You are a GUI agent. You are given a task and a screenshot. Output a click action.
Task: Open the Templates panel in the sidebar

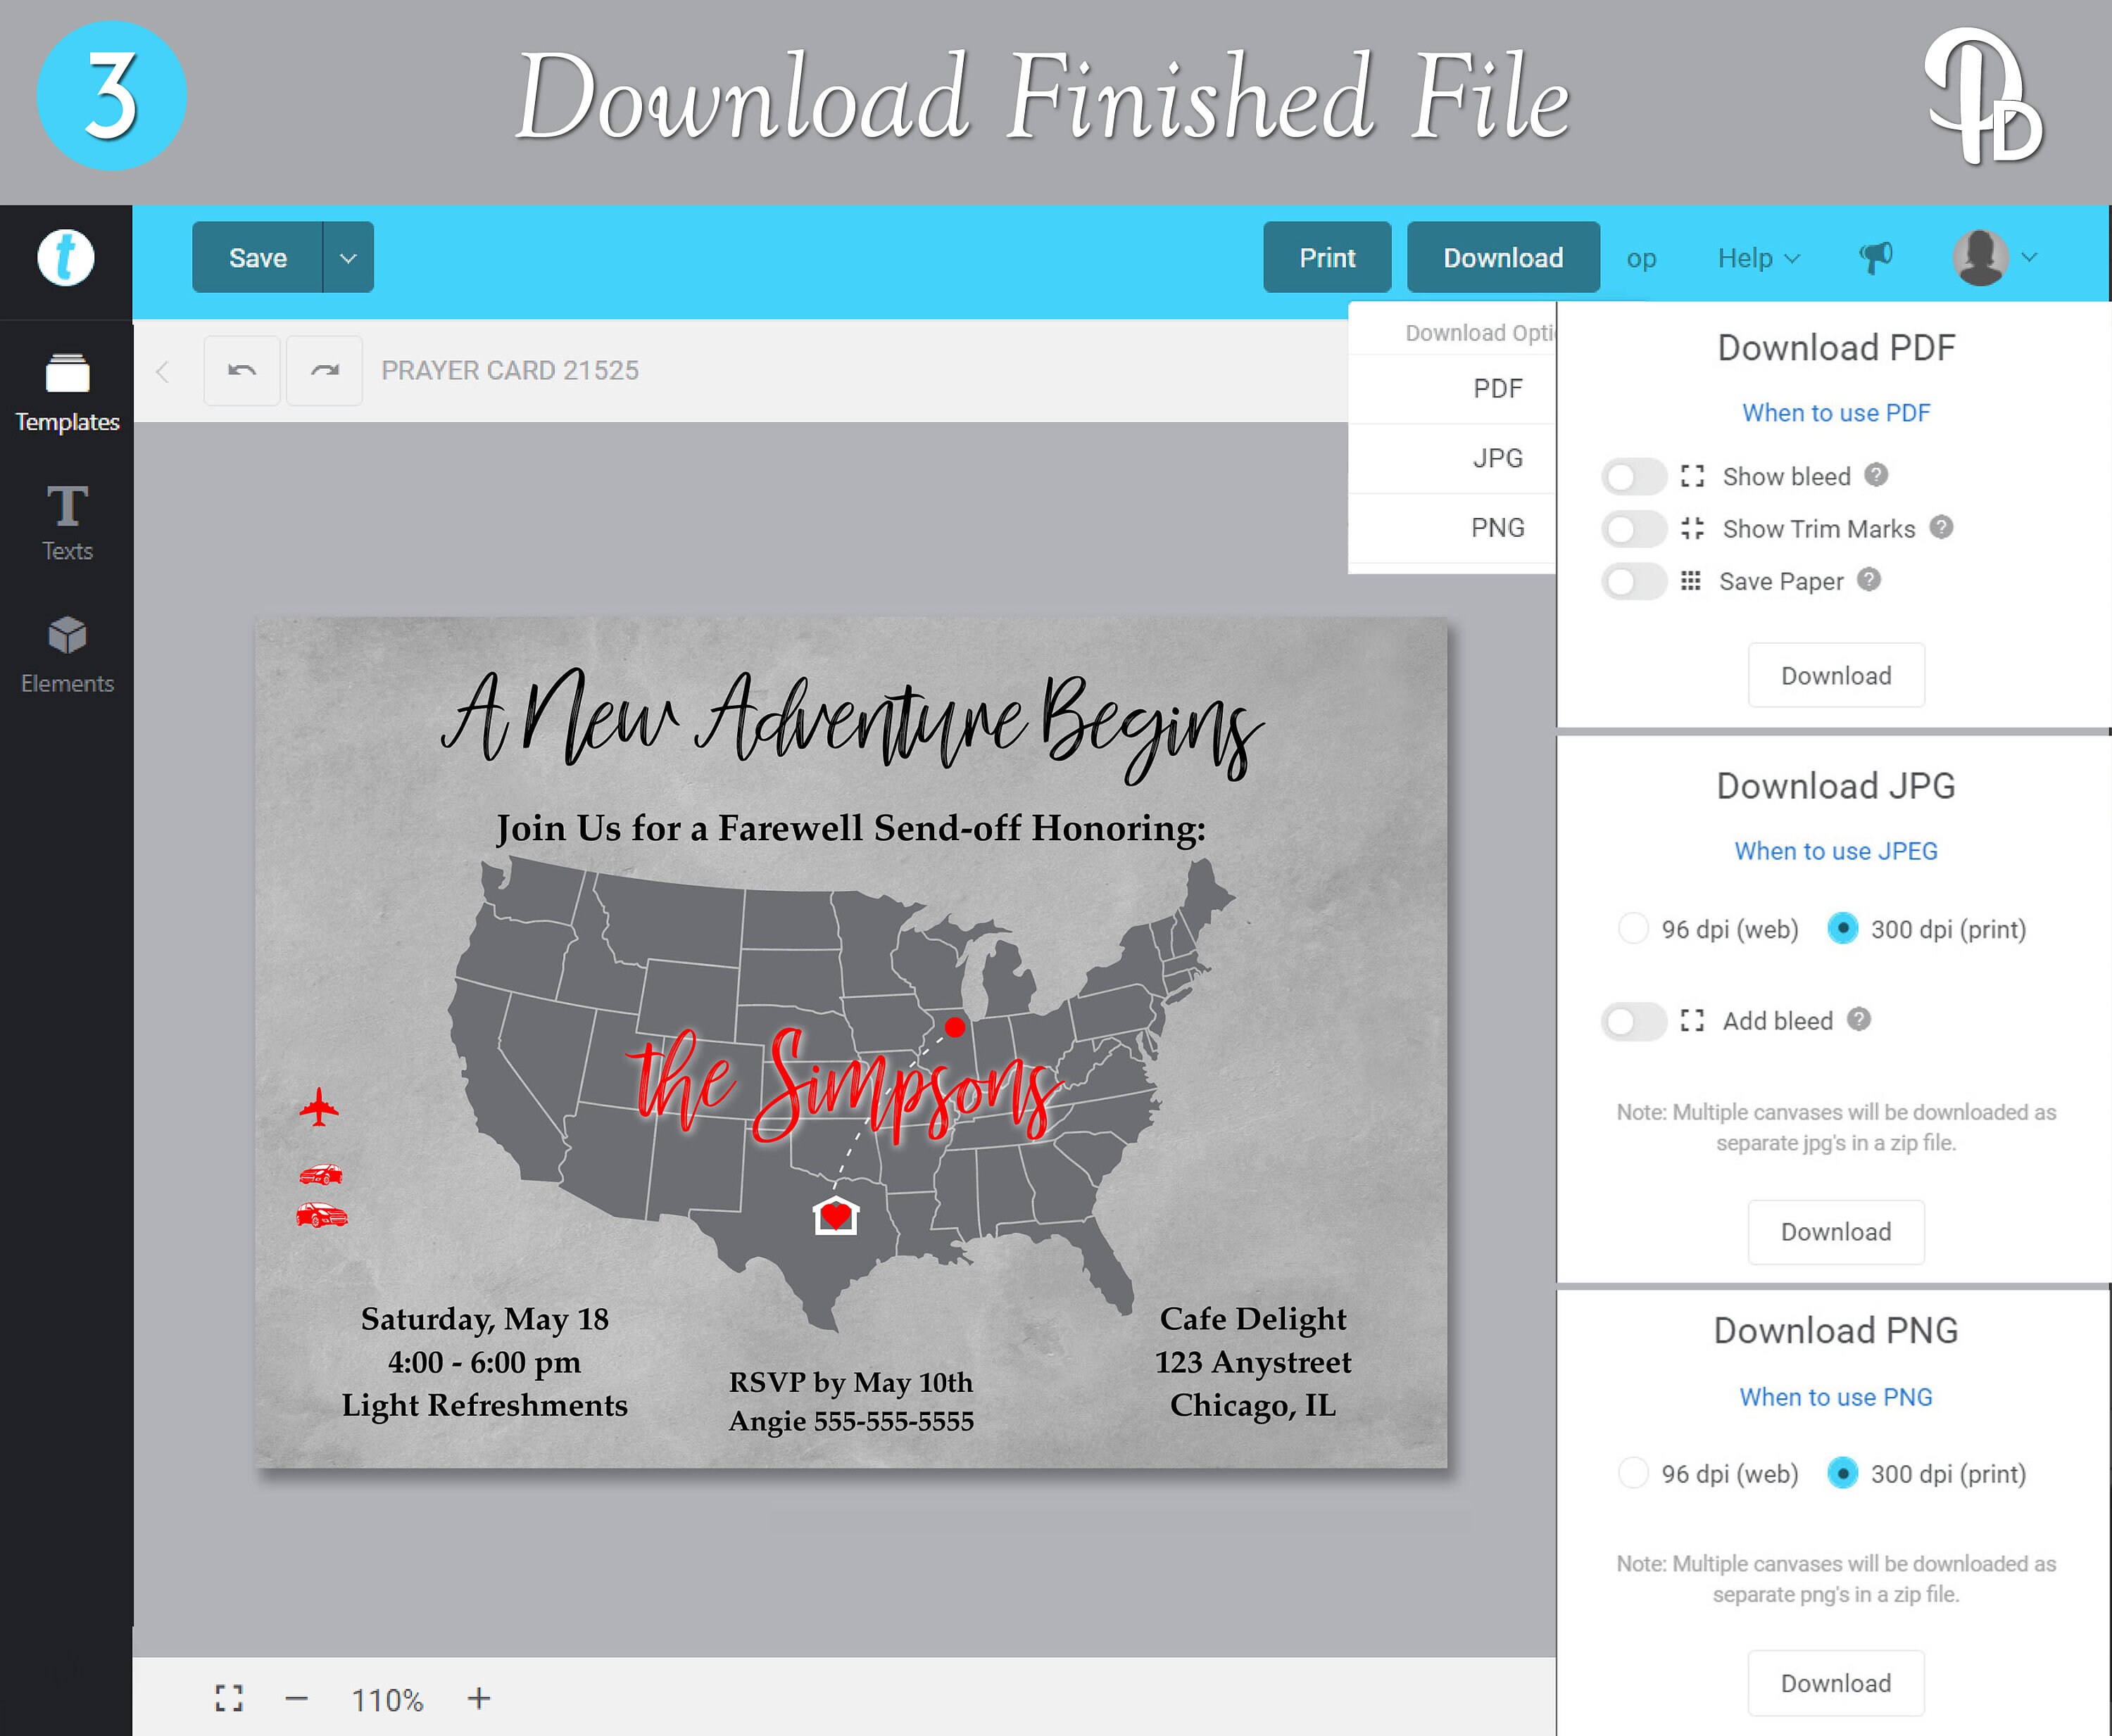pos(67,393)
